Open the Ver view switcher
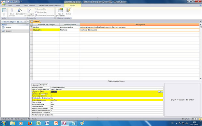 coord(4,12)
